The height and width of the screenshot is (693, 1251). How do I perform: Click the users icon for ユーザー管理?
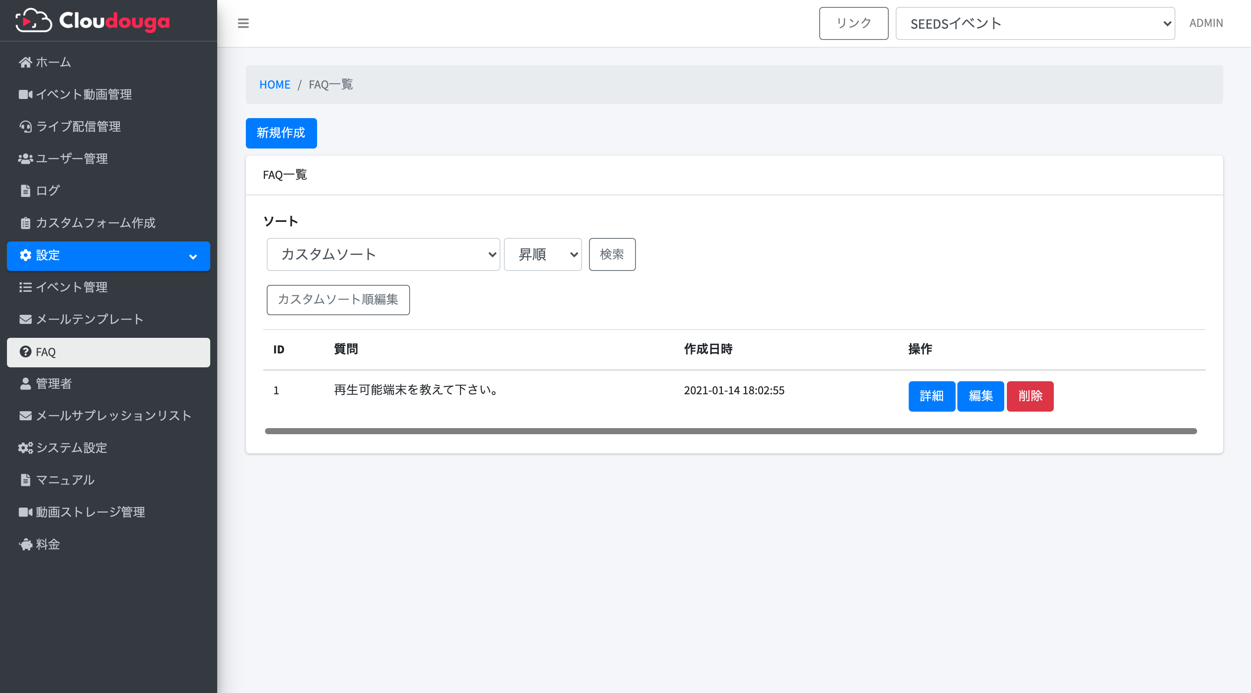pos(25,158)
